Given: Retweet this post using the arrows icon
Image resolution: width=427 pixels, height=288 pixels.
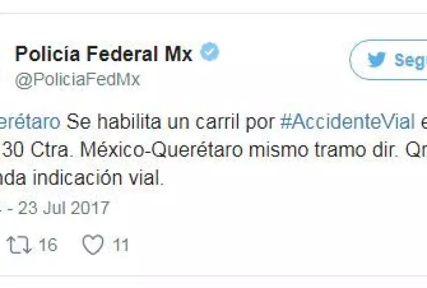Looking at the screenshot, I should click(x=19, y=245).
